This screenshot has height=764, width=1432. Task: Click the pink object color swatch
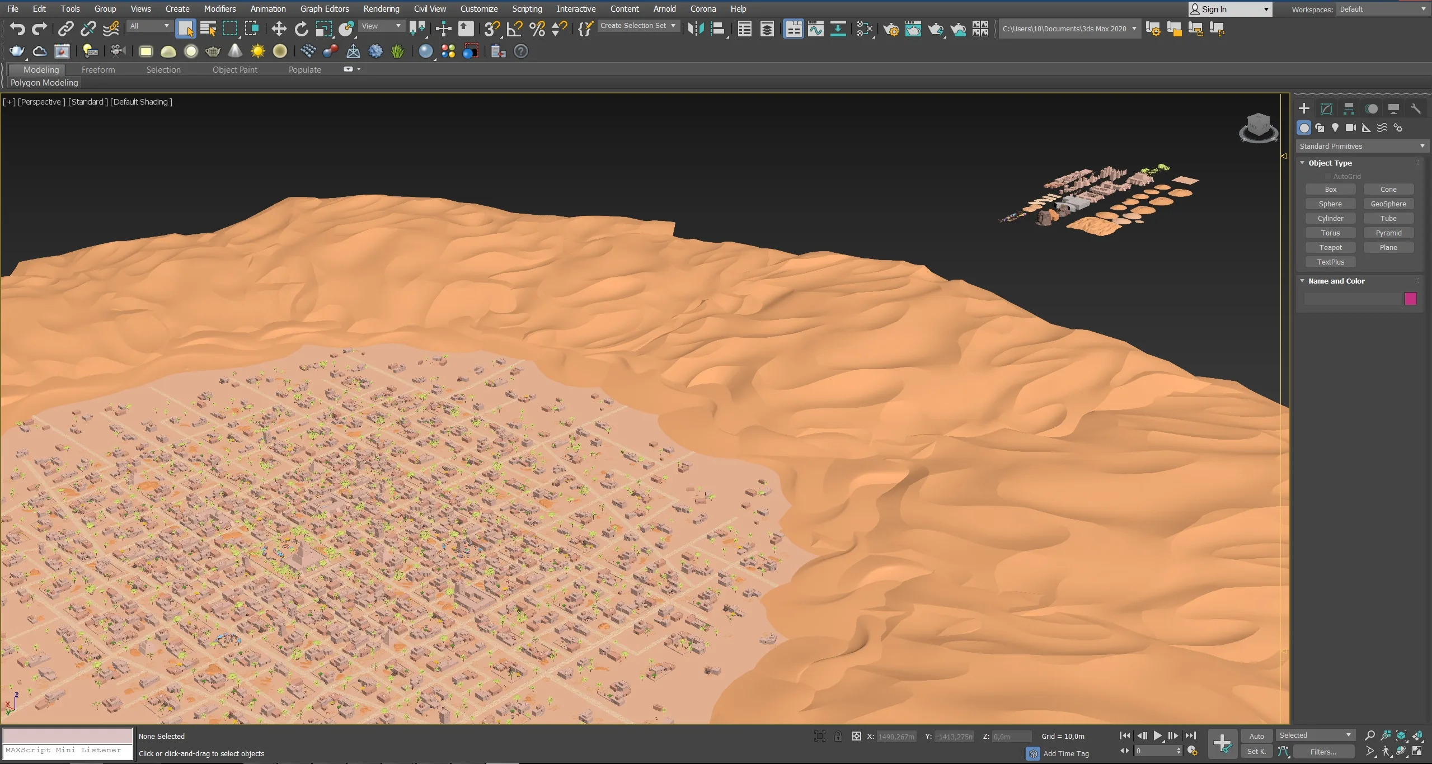click(x=1410, y=299)
